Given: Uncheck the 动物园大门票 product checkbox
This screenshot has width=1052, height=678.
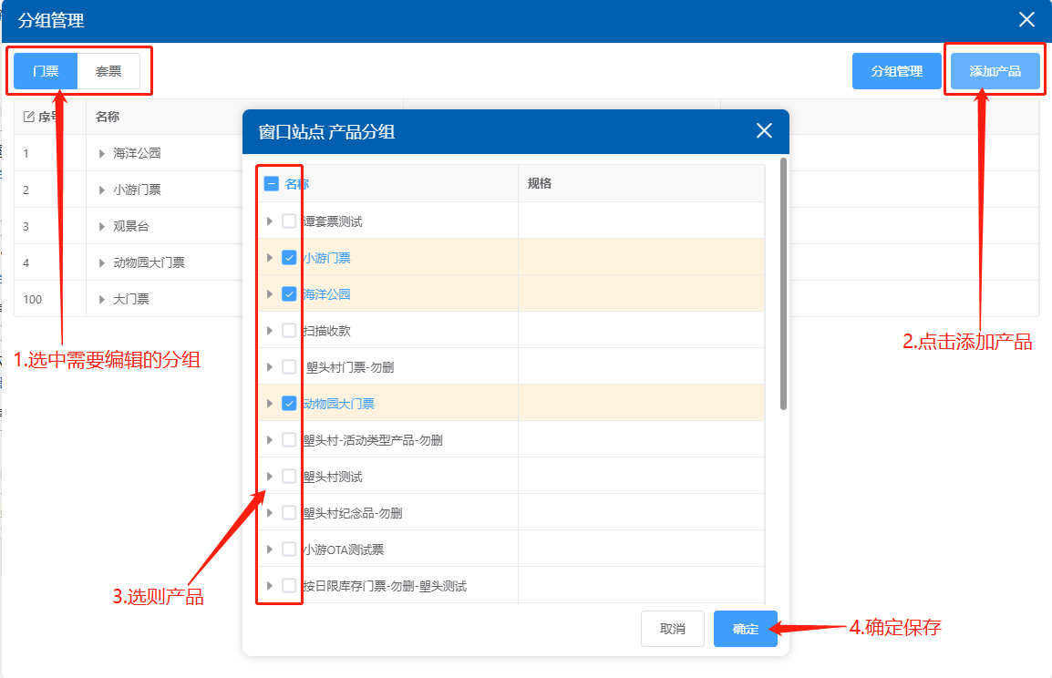Looking at the screenshot, I should [x=289, y=404].
